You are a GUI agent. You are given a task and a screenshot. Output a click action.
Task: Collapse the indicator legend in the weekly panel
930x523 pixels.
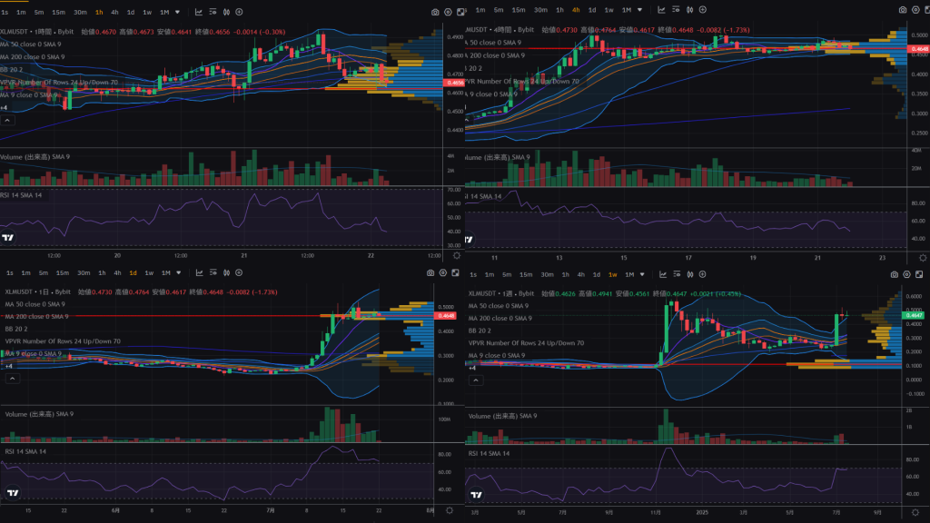point(476,380)
